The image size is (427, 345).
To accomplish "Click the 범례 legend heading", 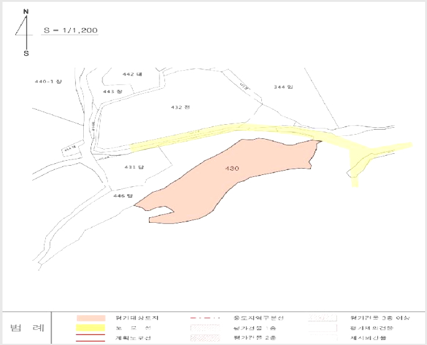I will click(x=27, y=328).
